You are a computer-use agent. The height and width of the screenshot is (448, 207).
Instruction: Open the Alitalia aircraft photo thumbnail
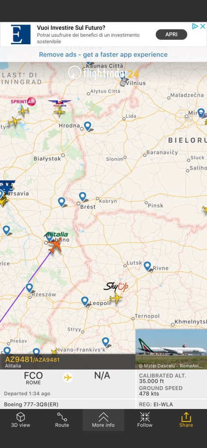[x=171, y=349]
